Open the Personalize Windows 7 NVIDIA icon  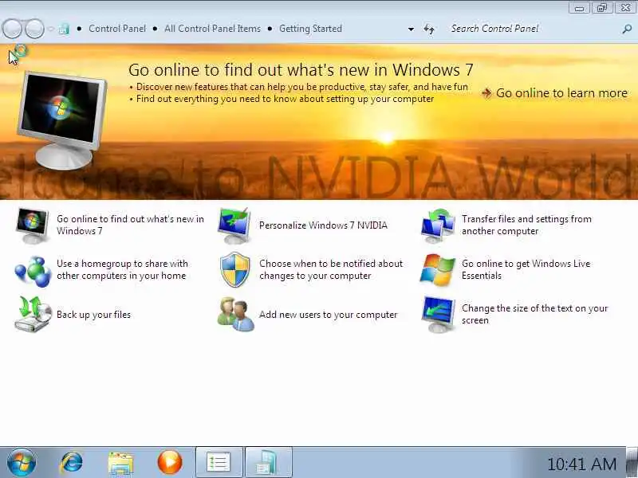(234, 225)
